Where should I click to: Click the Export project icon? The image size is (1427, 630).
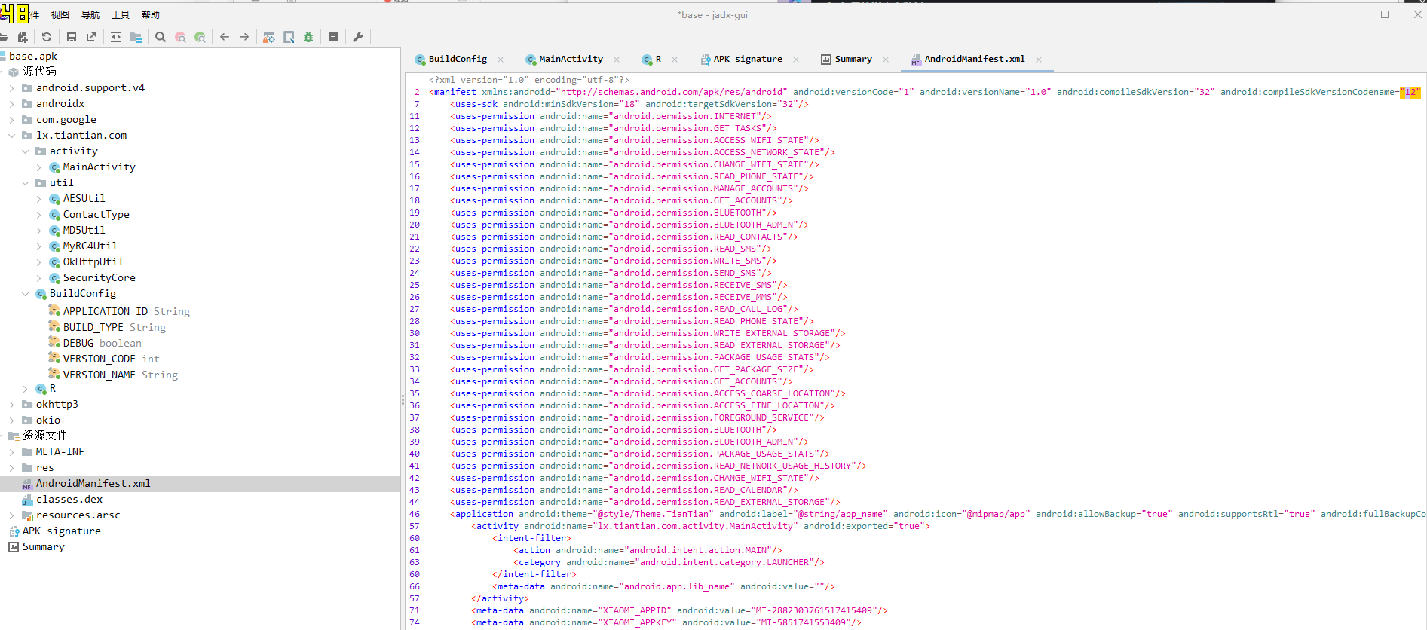pyautogui.click(x=91, y=37)
